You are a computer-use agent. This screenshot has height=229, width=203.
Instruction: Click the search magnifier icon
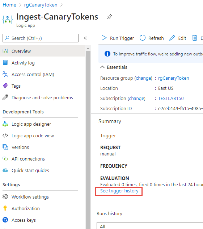pyautogui.click(x=7, y=38)
